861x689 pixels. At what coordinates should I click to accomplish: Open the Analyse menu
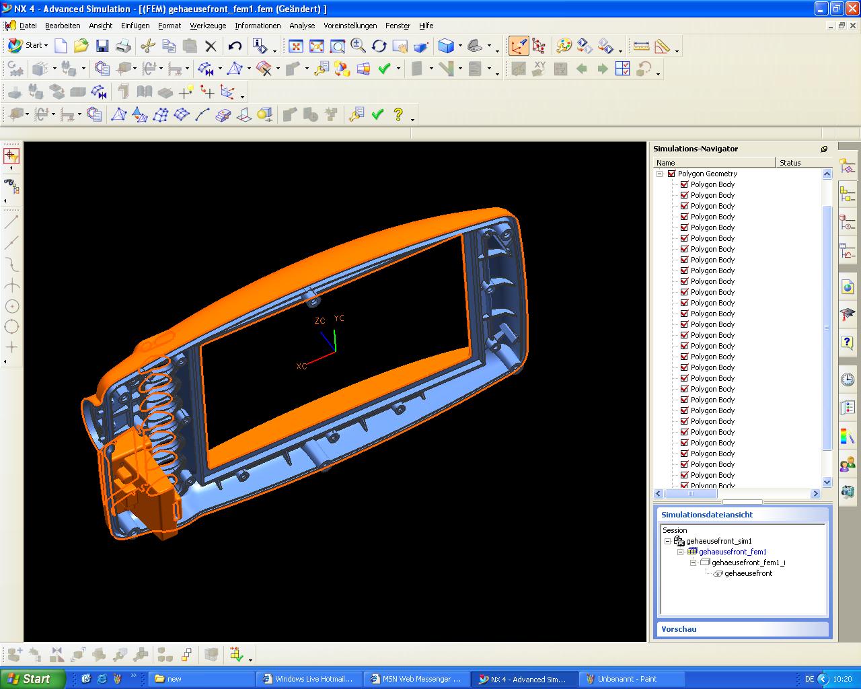pos(302,26)
